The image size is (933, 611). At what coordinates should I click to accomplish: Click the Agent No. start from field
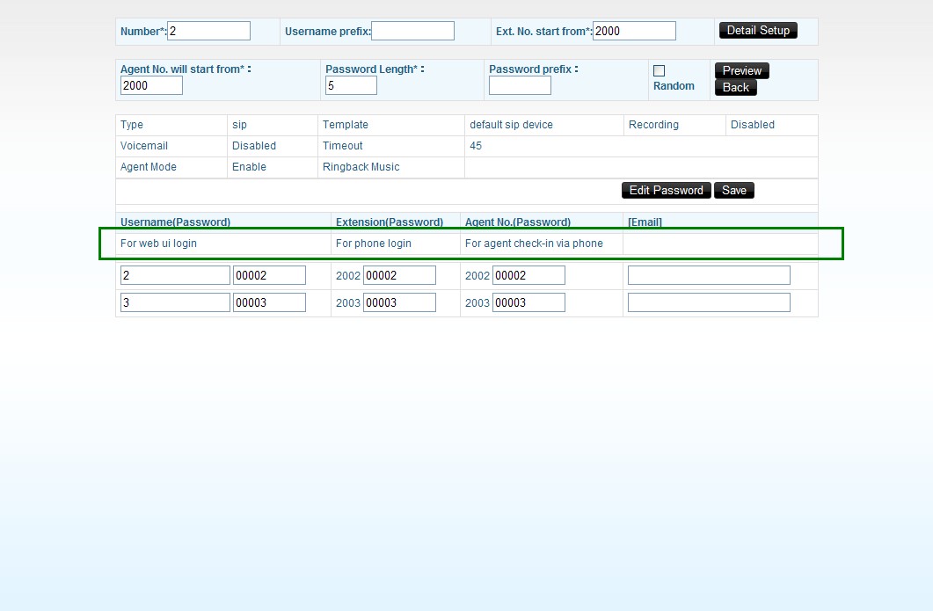151,85
